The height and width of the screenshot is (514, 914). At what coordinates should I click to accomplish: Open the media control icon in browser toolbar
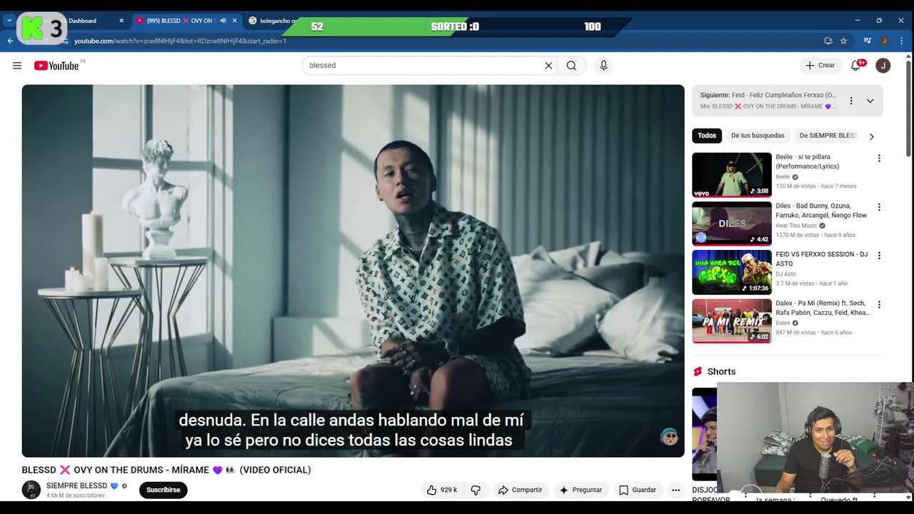coord(868,41)
